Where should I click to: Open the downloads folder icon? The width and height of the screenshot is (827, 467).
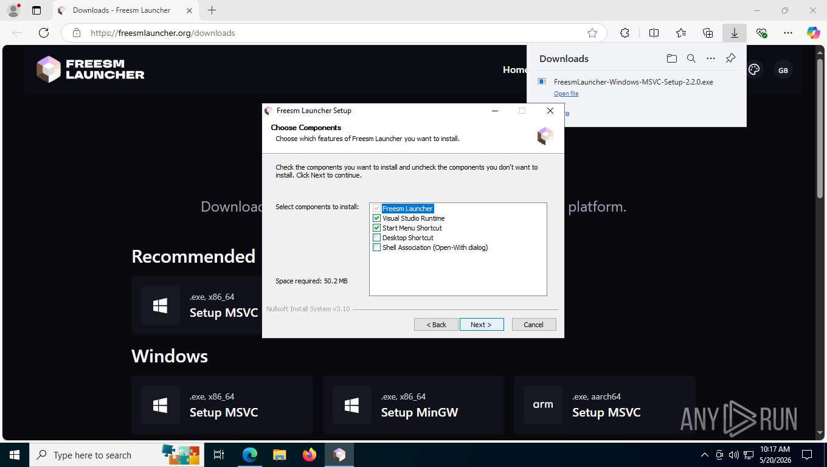(x=671, y=58)
